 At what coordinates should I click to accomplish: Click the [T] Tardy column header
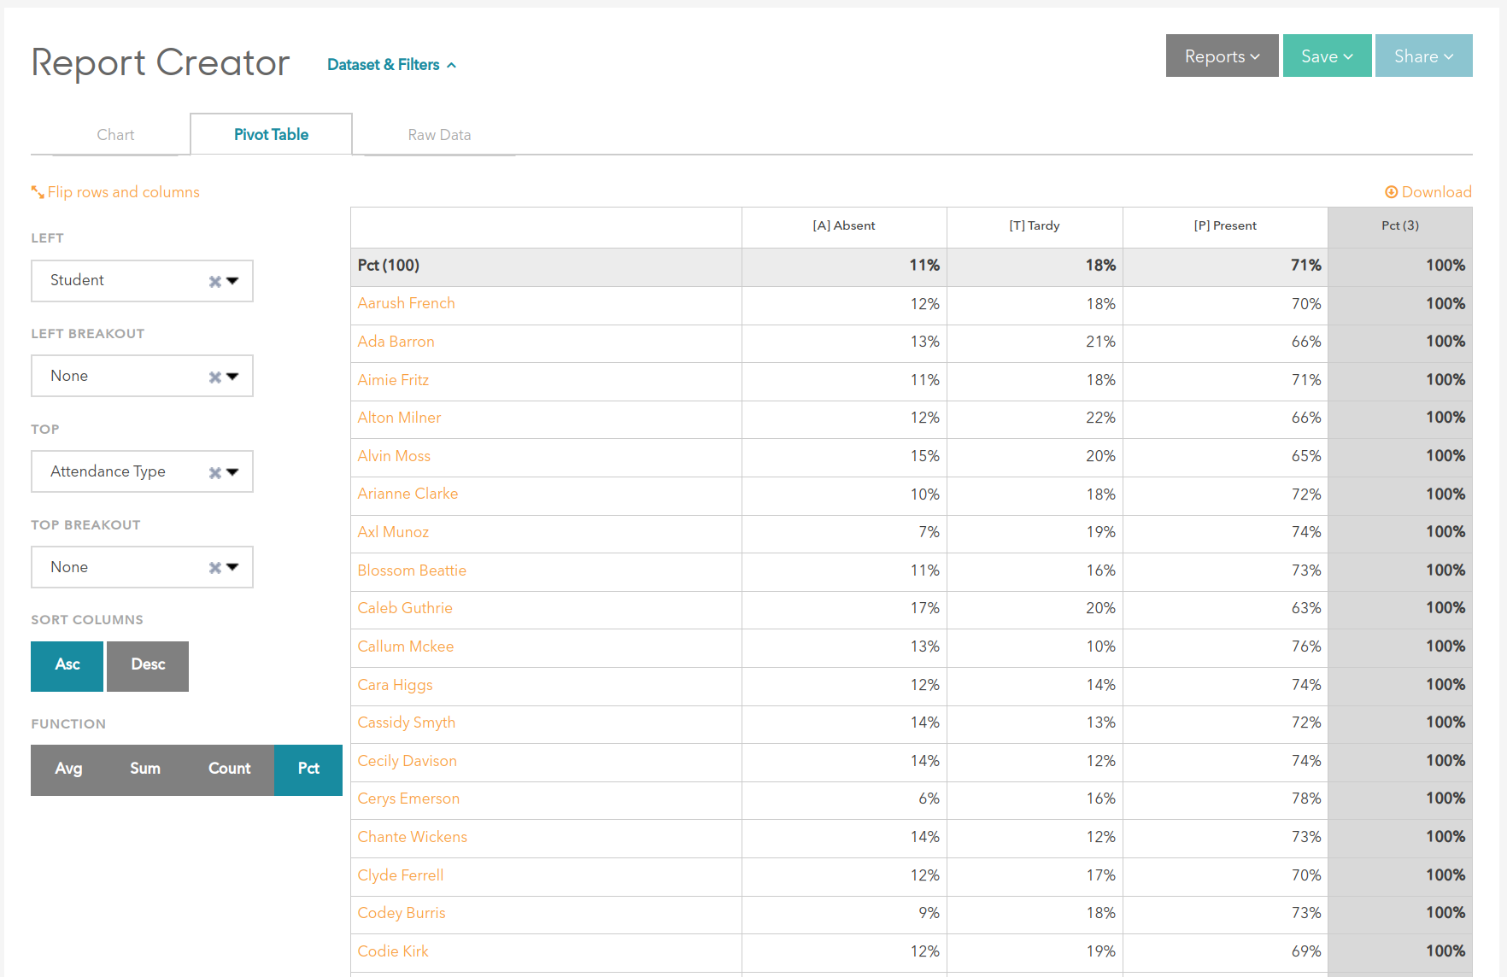coord(1034,226)
